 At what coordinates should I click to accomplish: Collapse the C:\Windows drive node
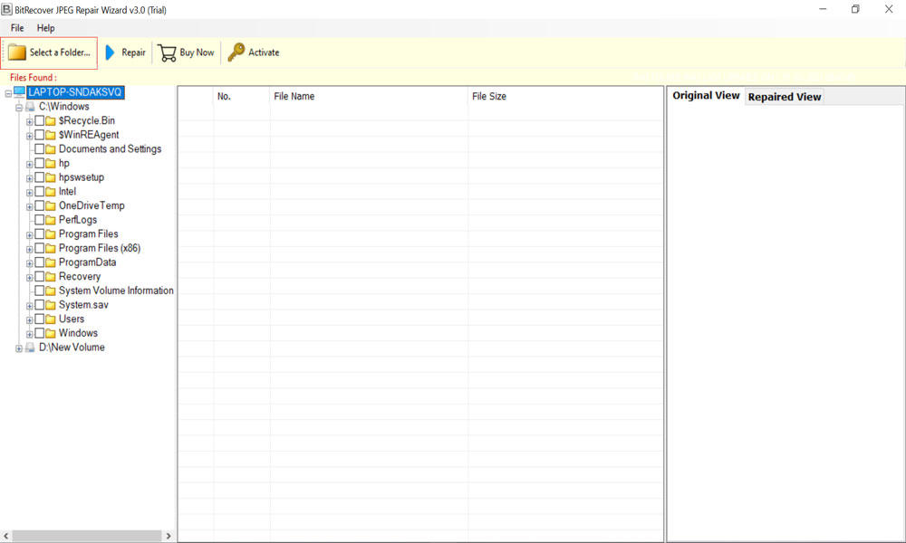[19, 108]
